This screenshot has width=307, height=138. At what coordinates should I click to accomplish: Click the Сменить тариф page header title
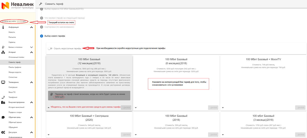point(54,4)
